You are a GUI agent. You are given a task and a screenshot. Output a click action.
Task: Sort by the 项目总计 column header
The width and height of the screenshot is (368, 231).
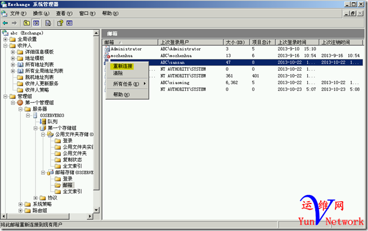coord(262,42)
